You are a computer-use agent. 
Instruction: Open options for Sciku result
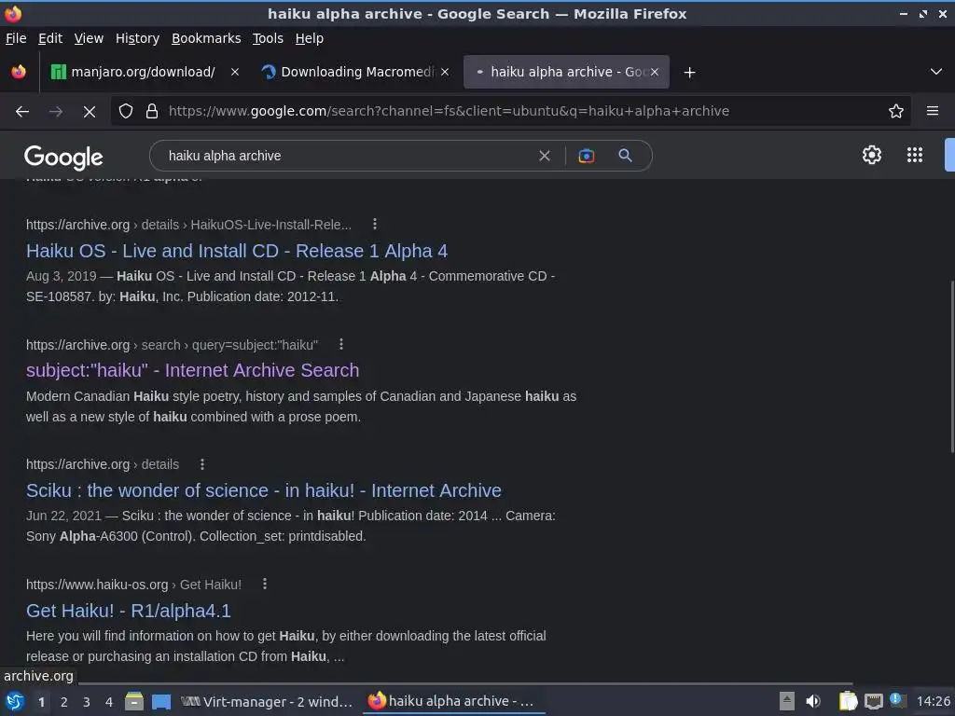(202, 464)
